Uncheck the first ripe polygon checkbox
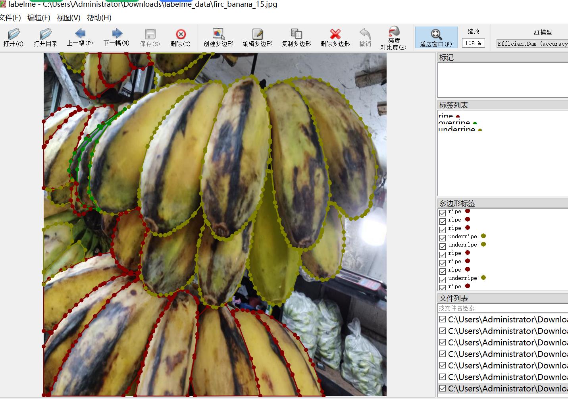 coord(443,213)
